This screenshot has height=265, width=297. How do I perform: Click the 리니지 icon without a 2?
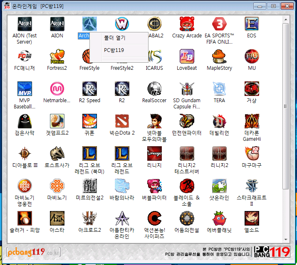click(154, 153)
